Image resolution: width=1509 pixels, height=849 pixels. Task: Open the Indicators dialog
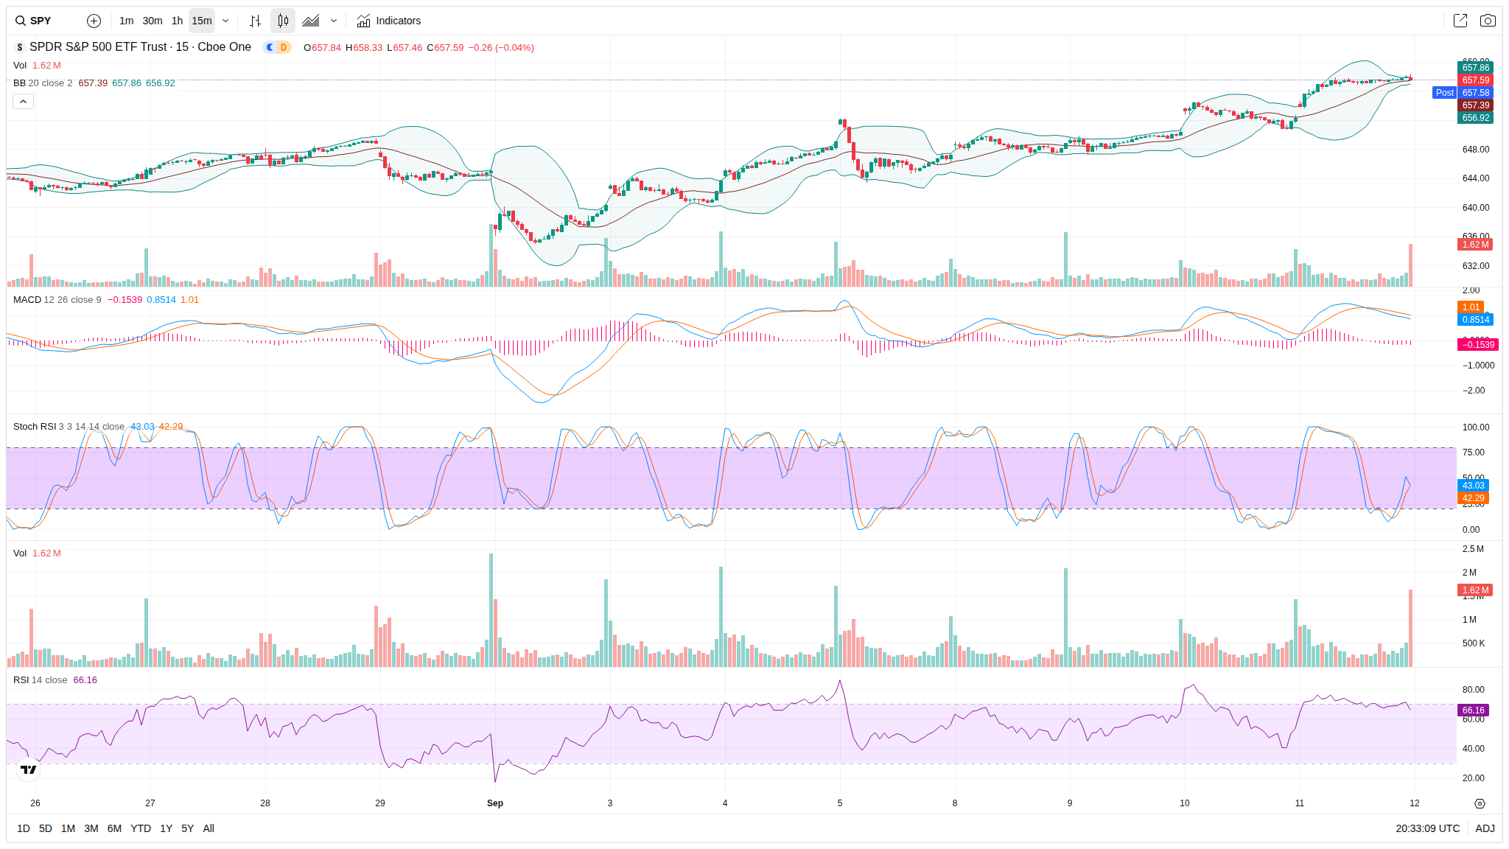pyautogui.click(x=389, y=21)
